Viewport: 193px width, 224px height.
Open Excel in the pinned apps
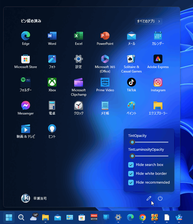(x=78, y=38)
